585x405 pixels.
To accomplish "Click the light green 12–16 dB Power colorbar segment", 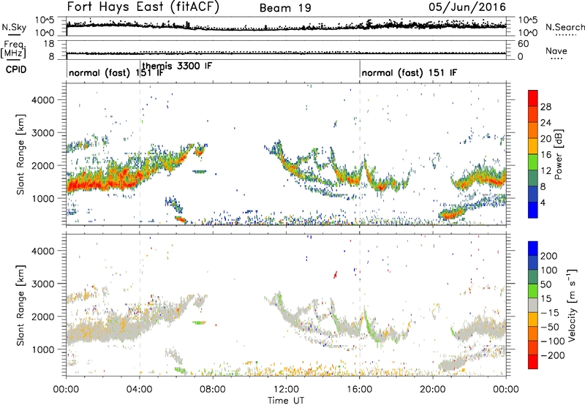I will coord(533,162).
